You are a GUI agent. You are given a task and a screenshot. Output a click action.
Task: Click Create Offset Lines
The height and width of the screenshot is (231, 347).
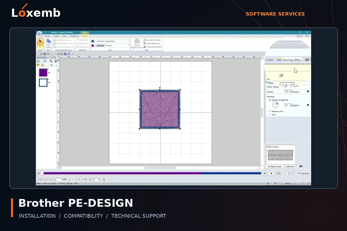point(153,44)
